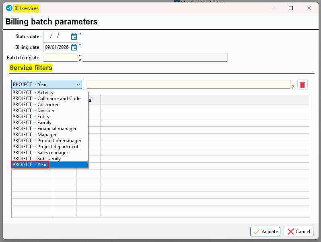The height and width of the screenshot is (242, 321).
Task: Select PROJECT - Activity from list
Action: pos(33,93)
